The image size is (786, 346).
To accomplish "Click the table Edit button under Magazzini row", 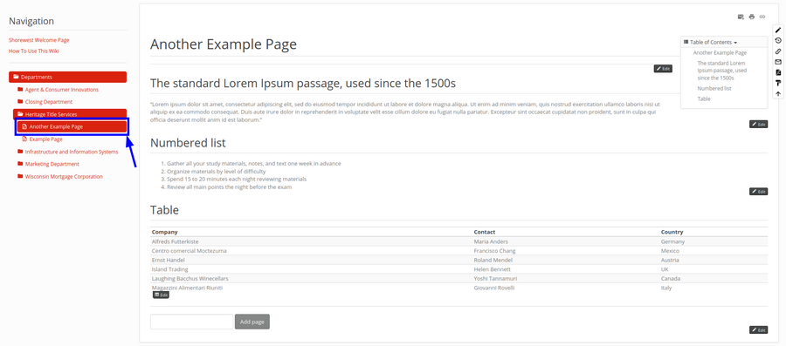I will click(161, 295).
